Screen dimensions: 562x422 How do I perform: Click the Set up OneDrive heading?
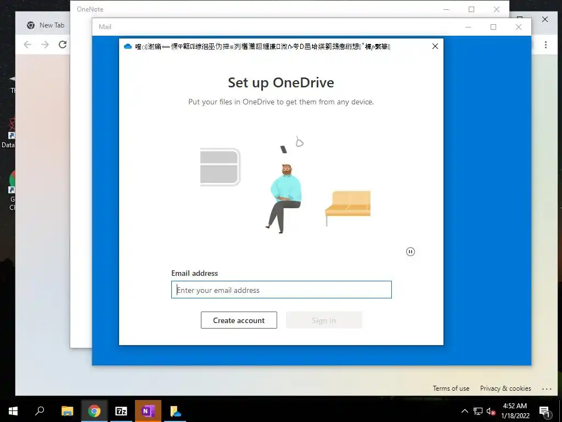(281, 83)
